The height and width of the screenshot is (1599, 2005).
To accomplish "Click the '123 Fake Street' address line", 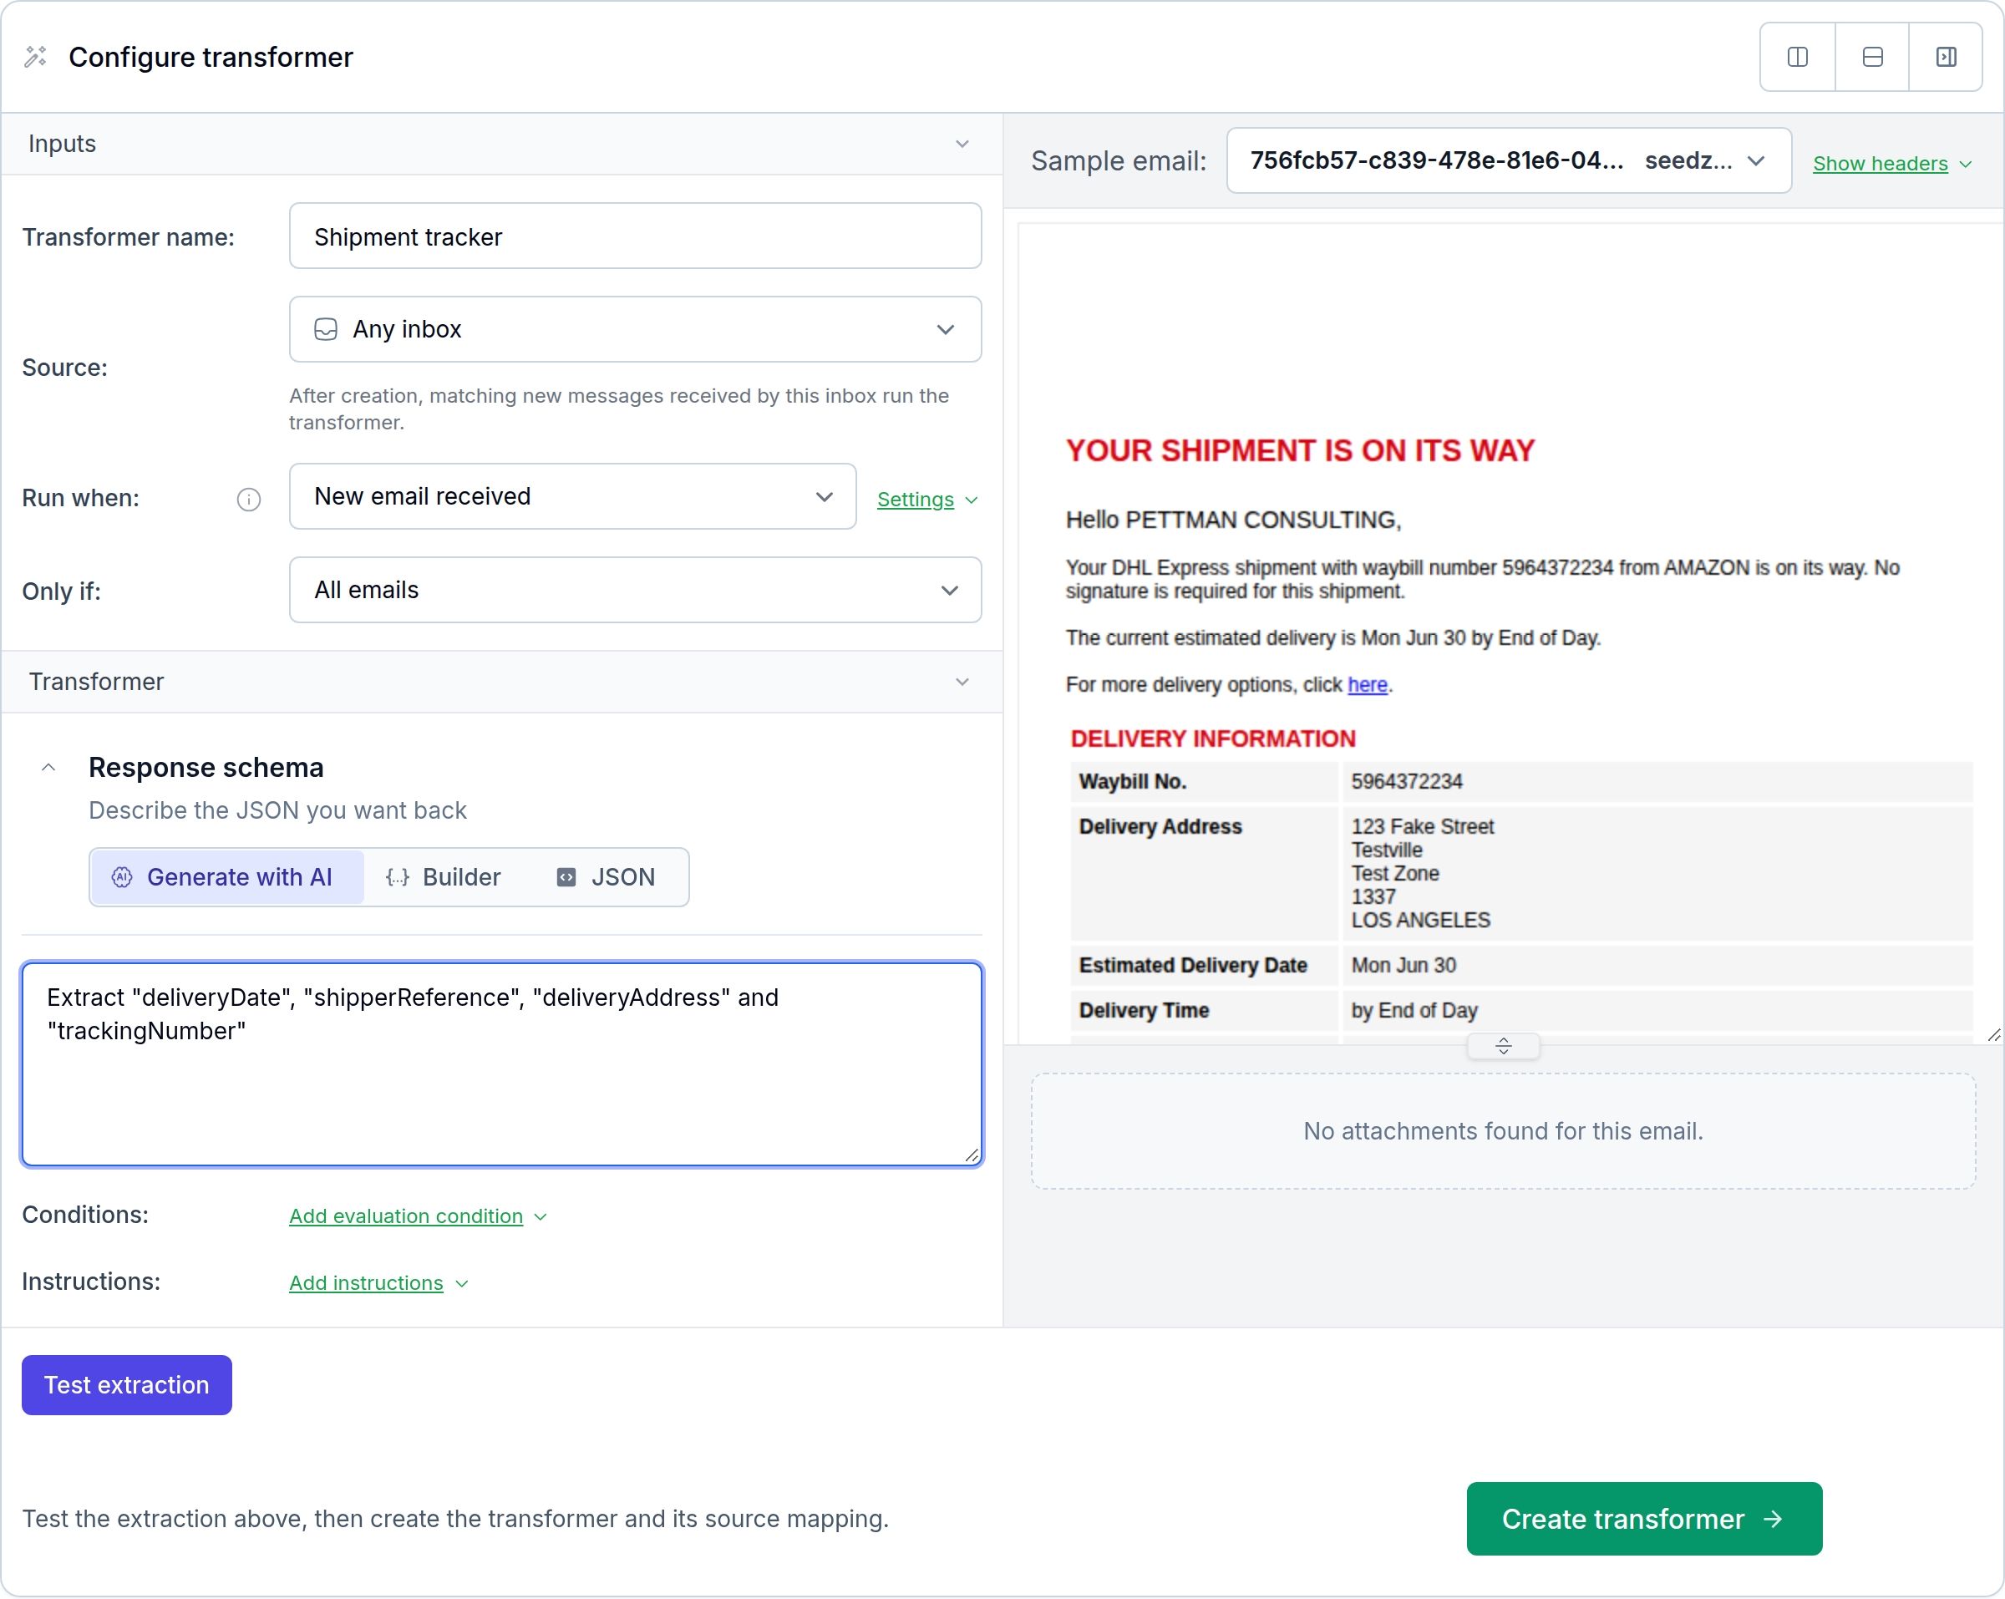I will (x=1422, y=826).
